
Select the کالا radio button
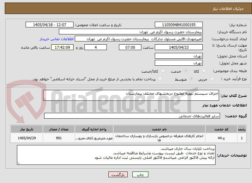204,71
